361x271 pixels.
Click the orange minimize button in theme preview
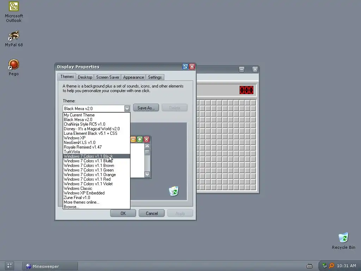[133, 139]
